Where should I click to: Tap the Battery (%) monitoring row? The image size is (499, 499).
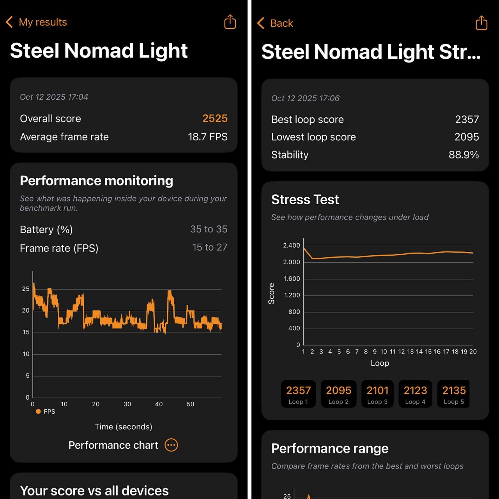(x=123, y=229)
